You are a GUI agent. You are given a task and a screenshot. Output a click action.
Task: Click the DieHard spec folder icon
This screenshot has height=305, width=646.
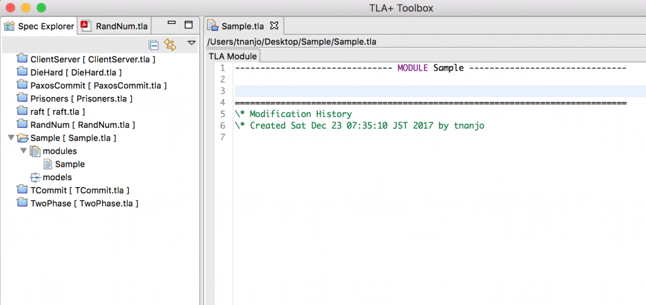22,72
